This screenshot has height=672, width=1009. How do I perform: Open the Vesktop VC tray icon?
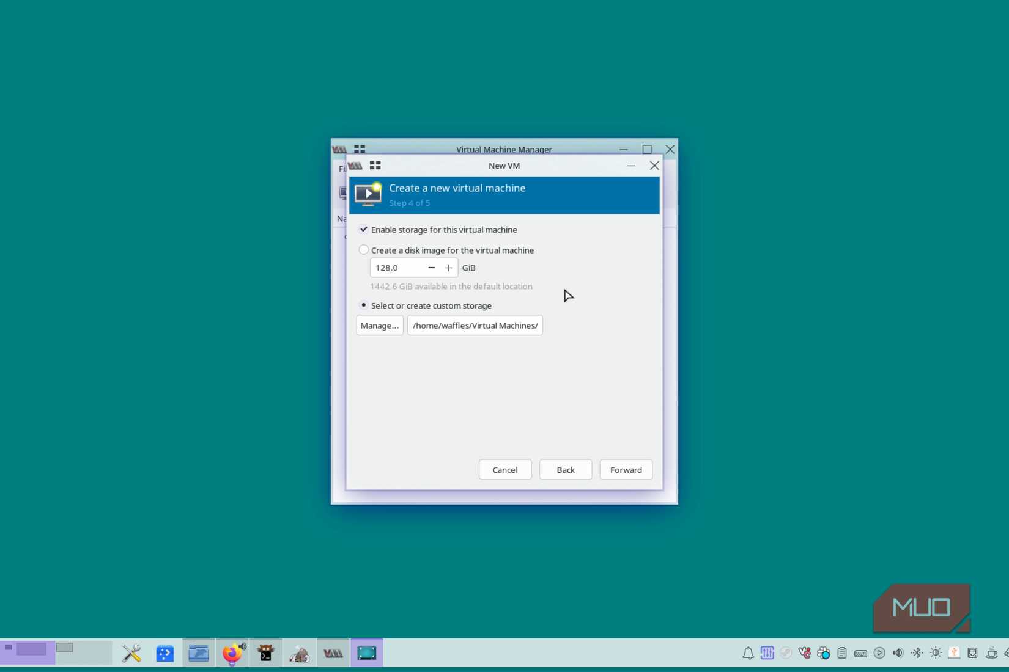click(x=805, y=653)
